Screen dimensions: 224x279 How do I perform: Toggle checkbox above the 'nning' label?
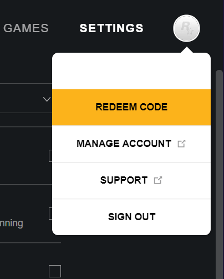(x=50, y=214)
